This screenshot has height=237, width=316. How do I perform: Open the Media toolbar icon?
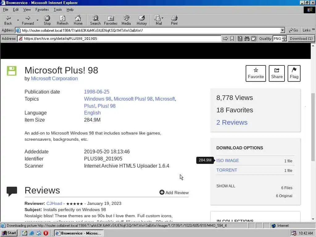[x=126, y=20]
